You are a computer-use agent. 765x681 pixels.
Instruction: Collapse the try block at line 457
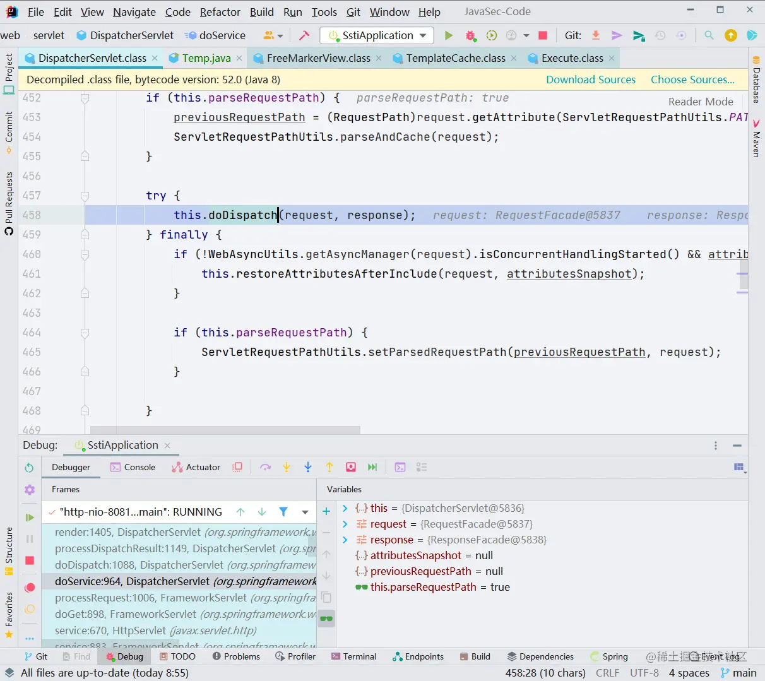click(85, 196)
